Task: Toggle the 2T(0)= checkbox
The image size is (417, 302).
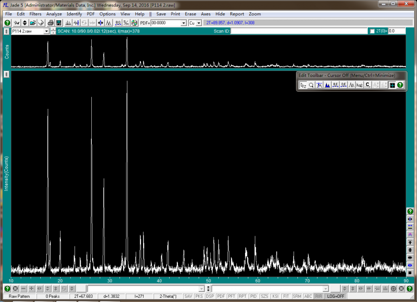Action: [372, 31]
